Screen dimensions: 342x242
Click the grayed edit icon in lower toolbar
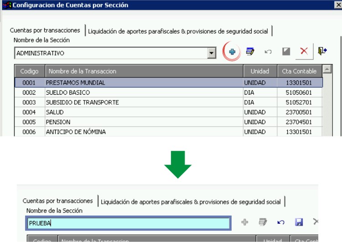263,222
